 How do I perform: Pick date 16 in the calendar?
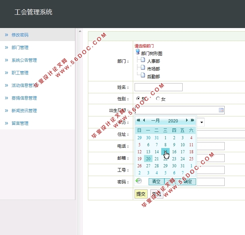pyautogui.click(x=174, y=152)
